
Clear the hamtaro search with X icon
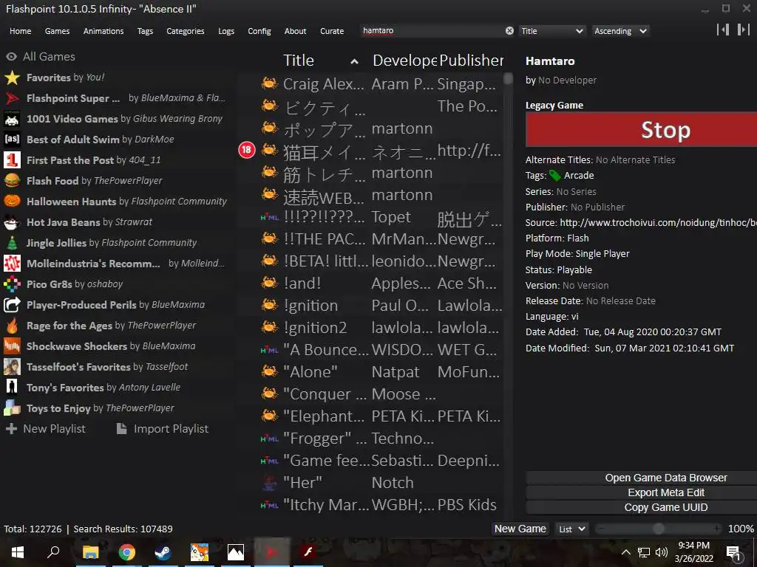509,31
